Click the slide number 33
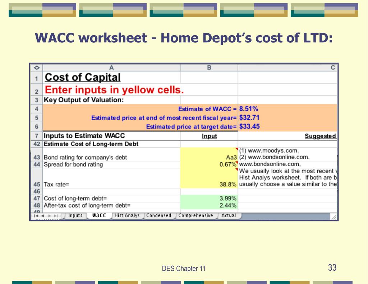This screenshot has height=284, width=368. pyautogui.click(x=332, y=267)
